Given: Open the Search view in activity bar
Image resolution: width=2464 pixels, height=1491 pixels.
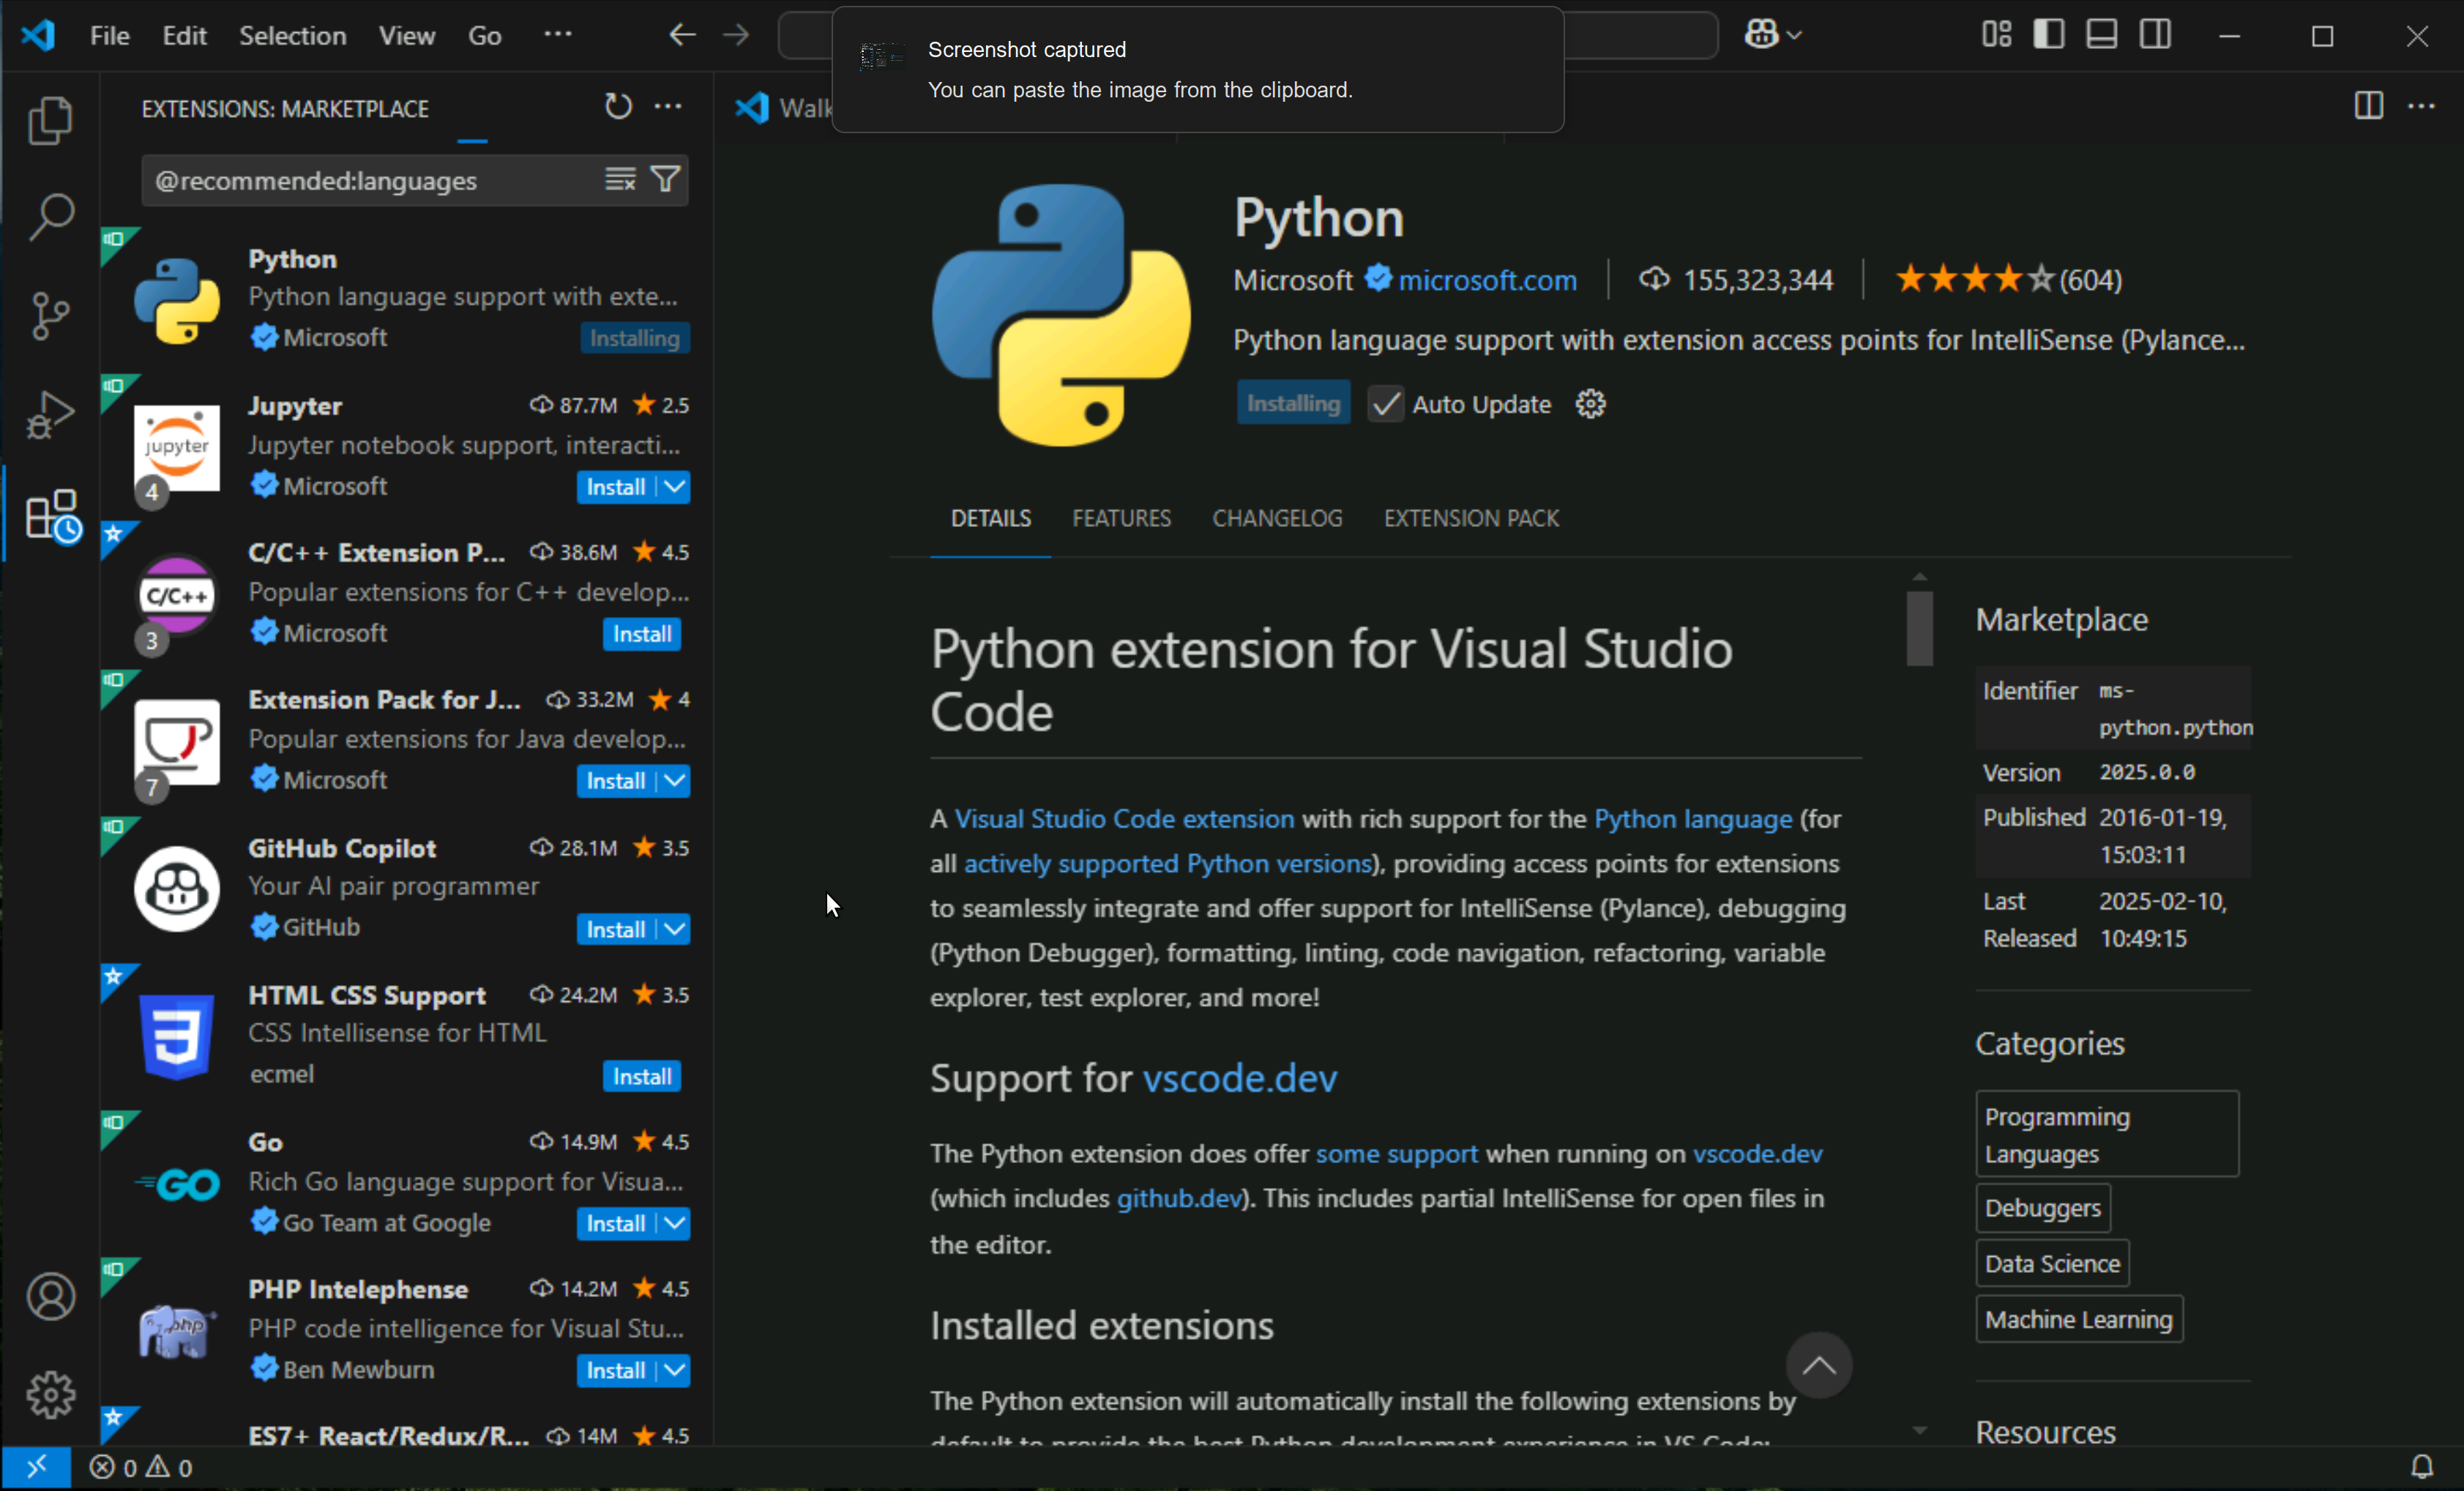Looking at the screenshot, I should point(50,217).
